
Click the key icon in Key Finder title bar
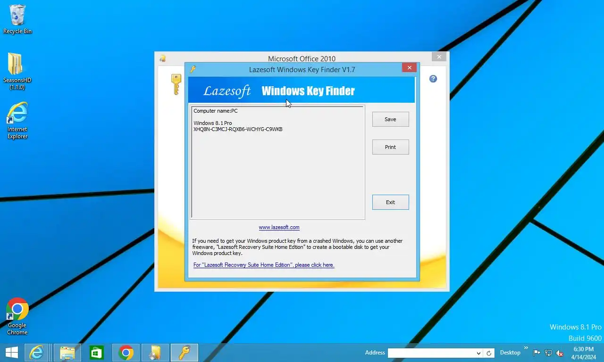[x=193, y=69]
